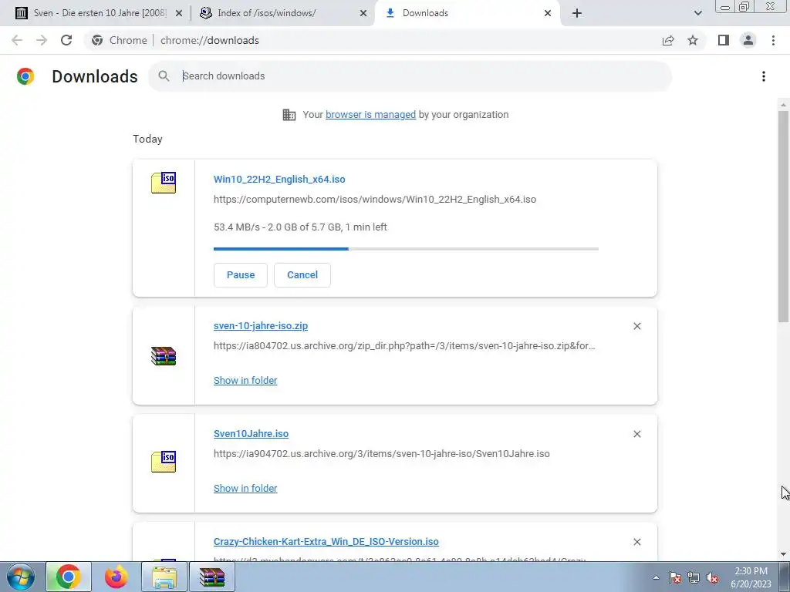The width and height of the screenshot is (790, 592).
Task: Bookmark this tab with the star icon
Action: [x=693, y=40]
